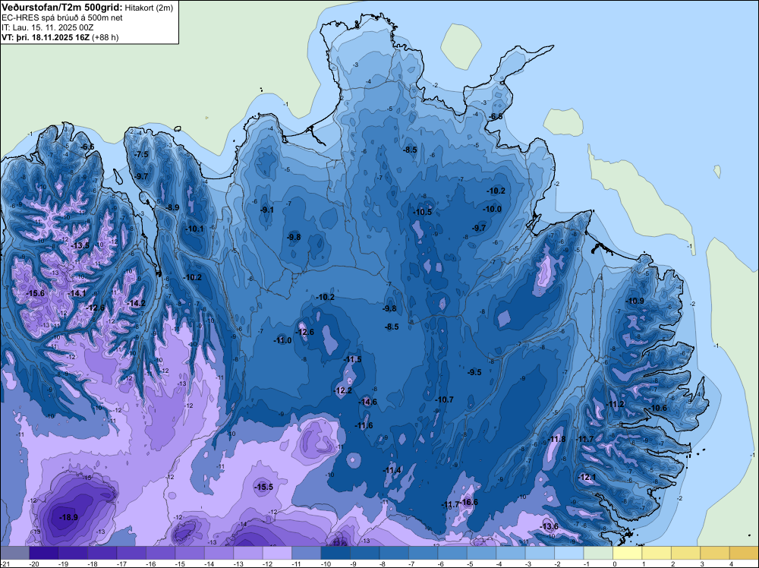
Task: Click the -14.1 temperature value on the map
Action: click(x=77, y=293)
